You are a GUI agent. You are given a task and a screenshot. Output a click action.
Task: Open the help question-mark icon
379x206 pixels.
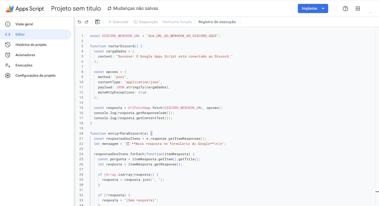pyautogui.click(x=345, y=9)
